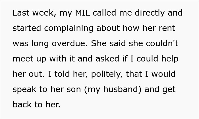Click the word "asked"
The image size is (199, 119).
[107, 59]
